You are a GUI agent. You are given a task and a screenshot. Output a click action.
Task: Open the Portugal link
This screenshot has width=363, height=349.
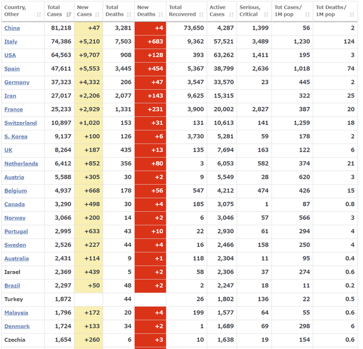[x=16, y=231]
